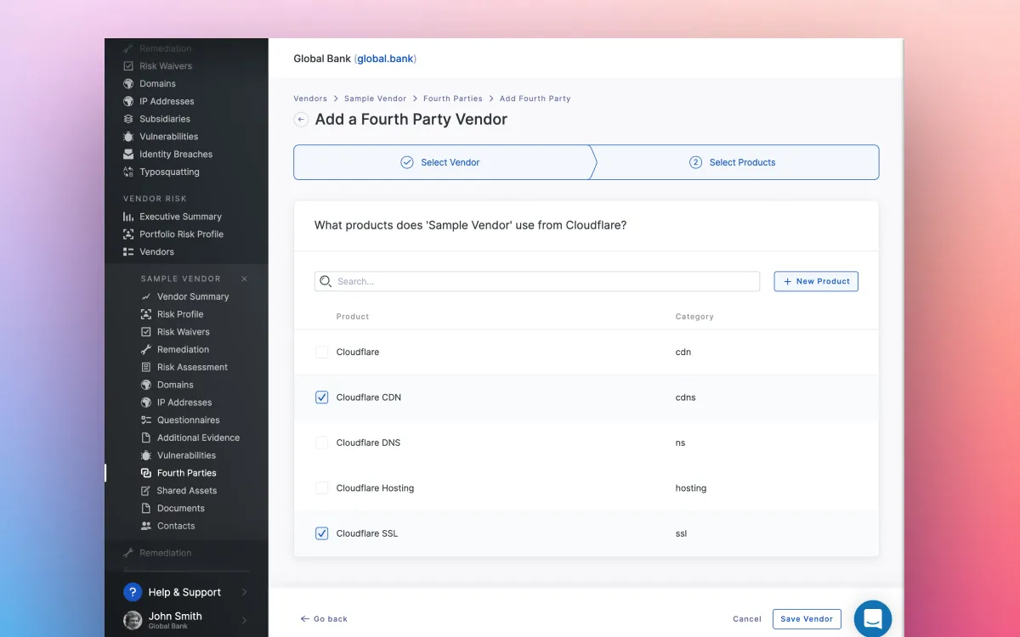Click the Executive Summary chart icon
Viewport: 1020px width, 637px height.
(128, 217)
